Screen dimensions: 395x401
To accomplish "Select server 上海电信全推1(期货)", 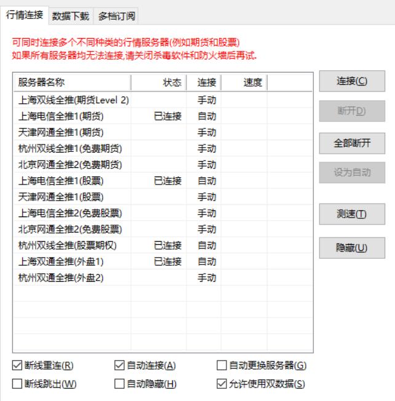I will click(x=61, y=116).
